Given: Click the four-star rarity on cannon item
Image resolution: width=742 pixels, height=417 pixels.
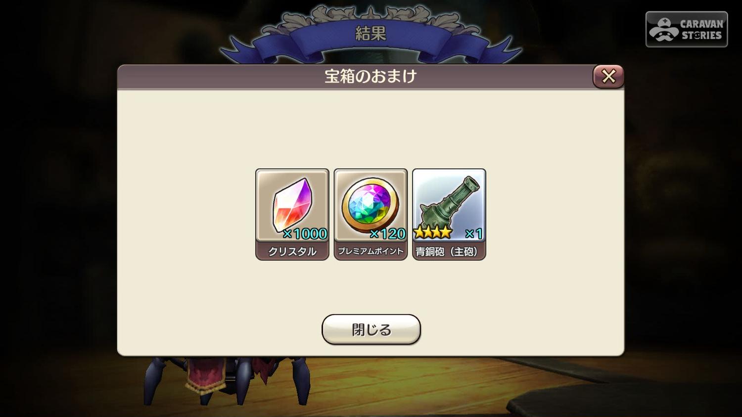Looking at the screenshot, I should 433,232.
